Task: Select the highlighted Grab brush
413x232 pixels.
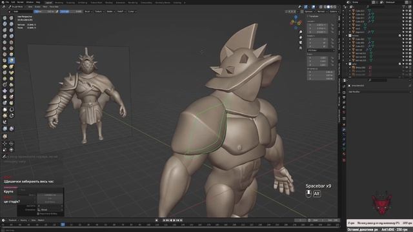Action: [12, 60]
